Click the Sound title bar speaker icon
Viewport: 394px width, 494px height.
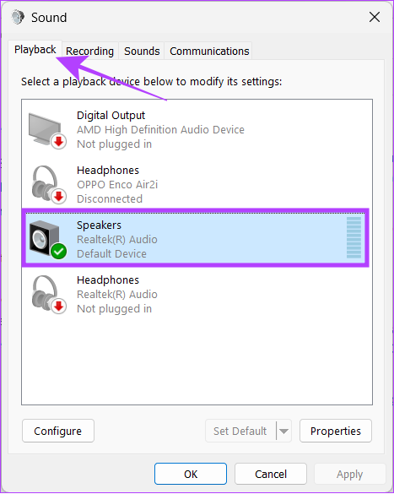coord(18,17)
